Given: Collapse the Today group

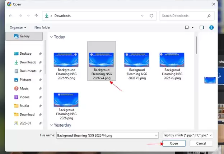Looking at the screenshot, I should [x=51, y=37].
